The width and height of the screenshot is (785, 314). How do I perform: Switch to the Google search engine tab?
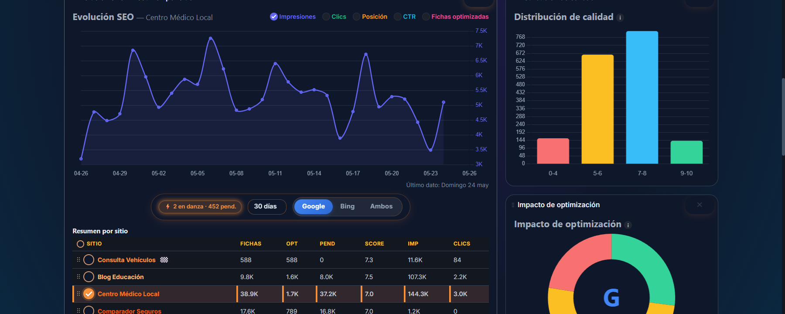(x=314, y=206)
